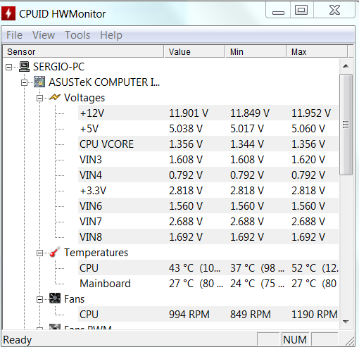This screenshot has width=359, height=347.
Task: Click the Temperatures label
Action: [x=96, y=253]
